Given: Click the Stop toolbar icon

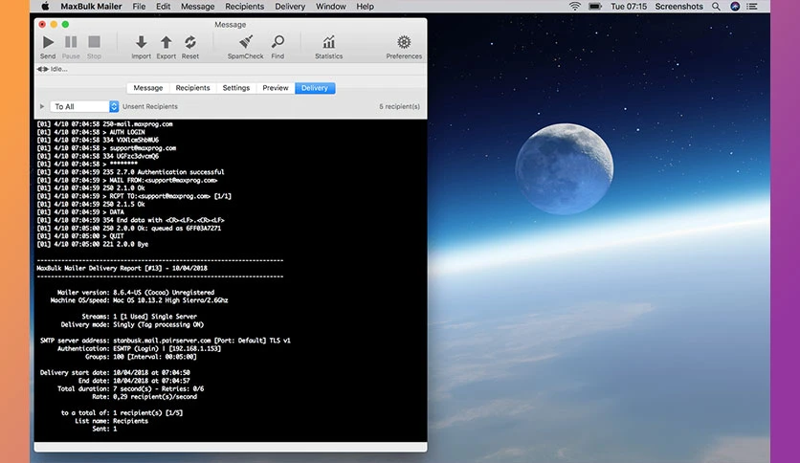Looking at the screenshot, I should (x=94, y=42).
